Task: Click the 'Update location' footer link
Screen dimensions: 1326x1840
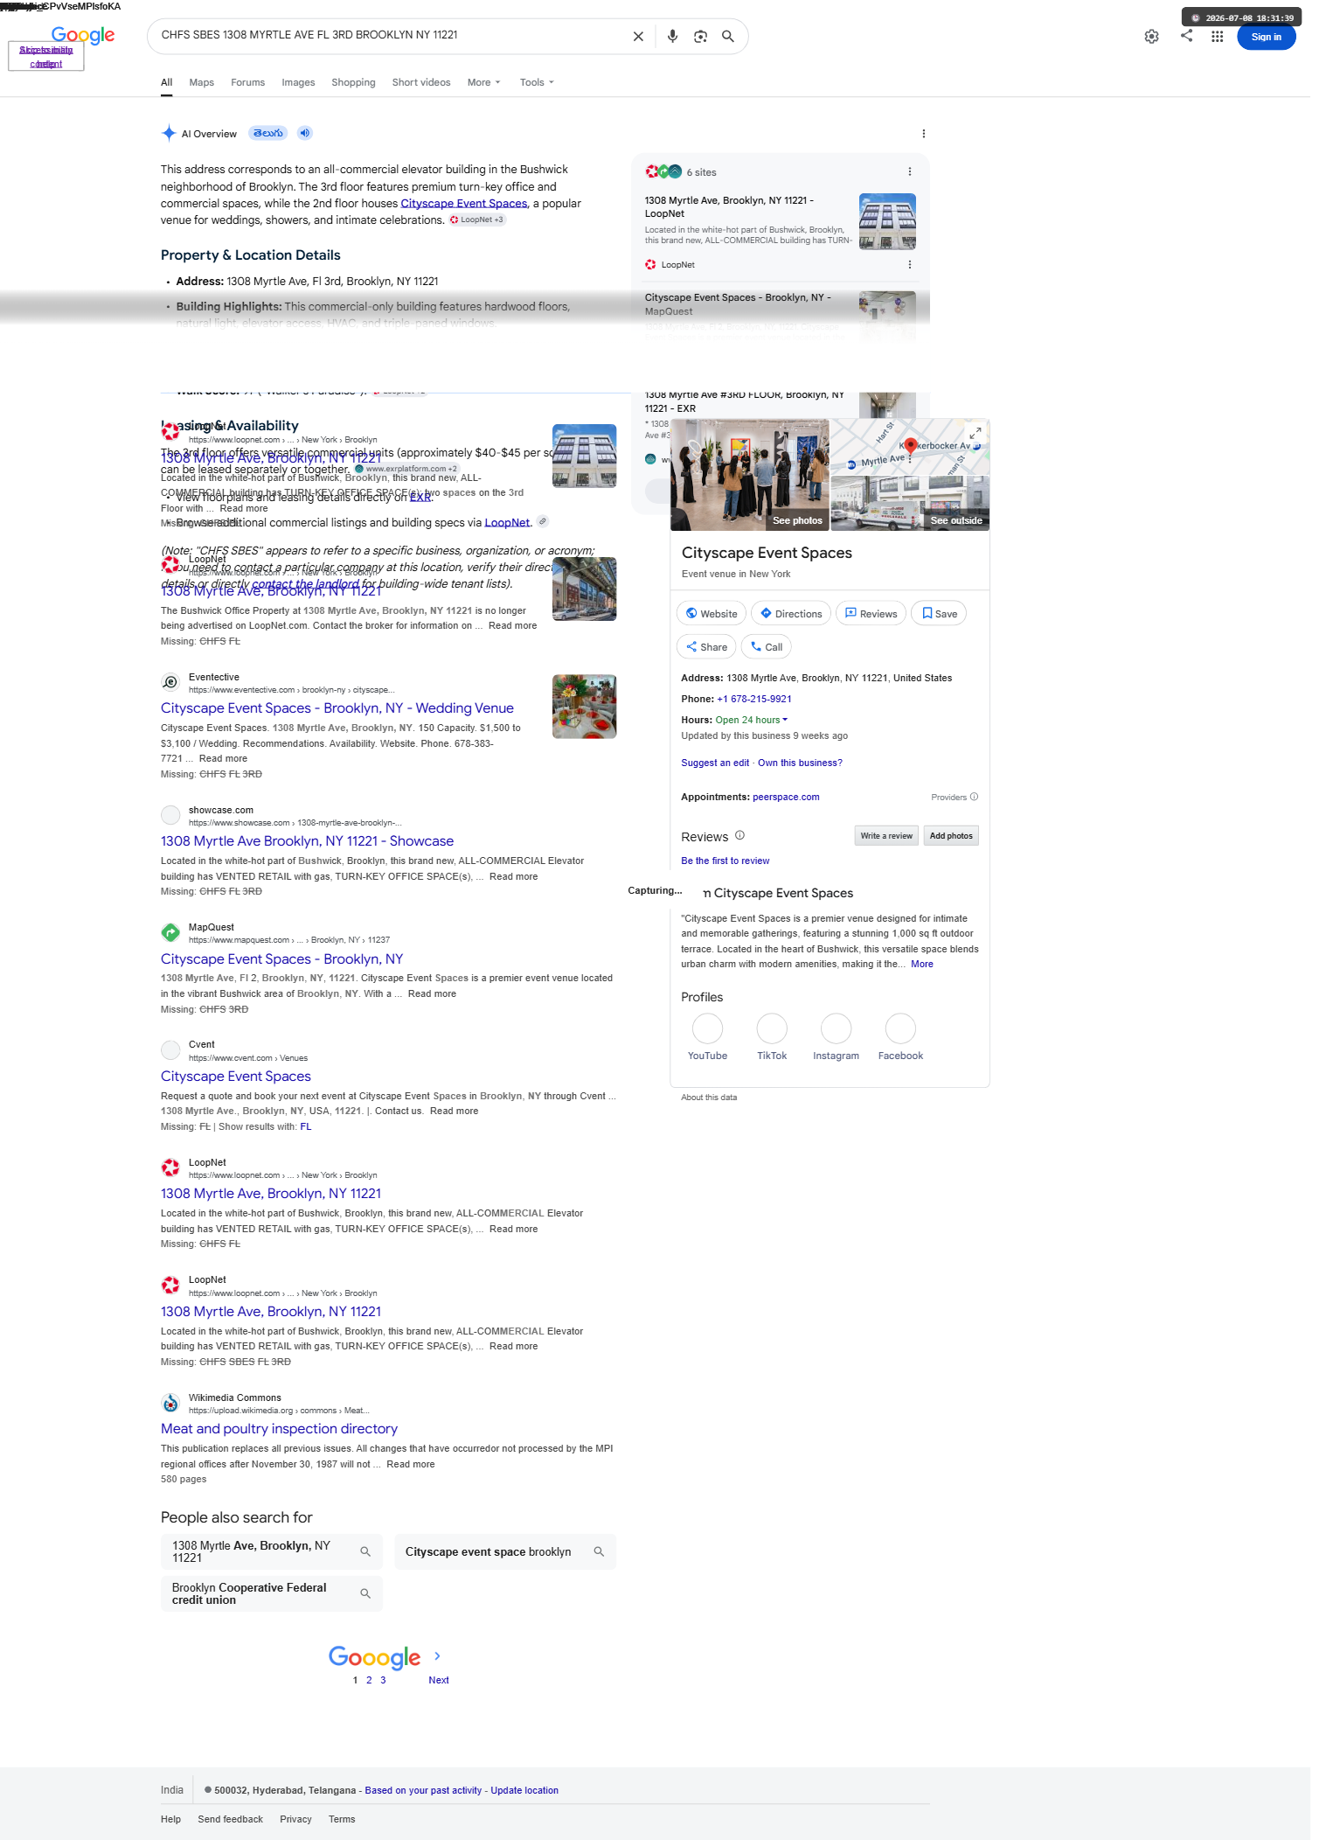Action: (x=524, y=1790)
